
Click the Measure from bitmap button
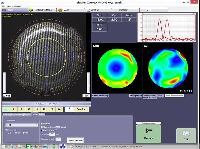pyautogui.click(x=75, y=140)
